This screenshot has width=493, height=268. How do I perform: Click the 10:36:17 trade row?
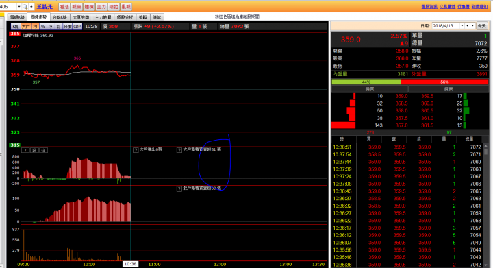tap(407, 228)
